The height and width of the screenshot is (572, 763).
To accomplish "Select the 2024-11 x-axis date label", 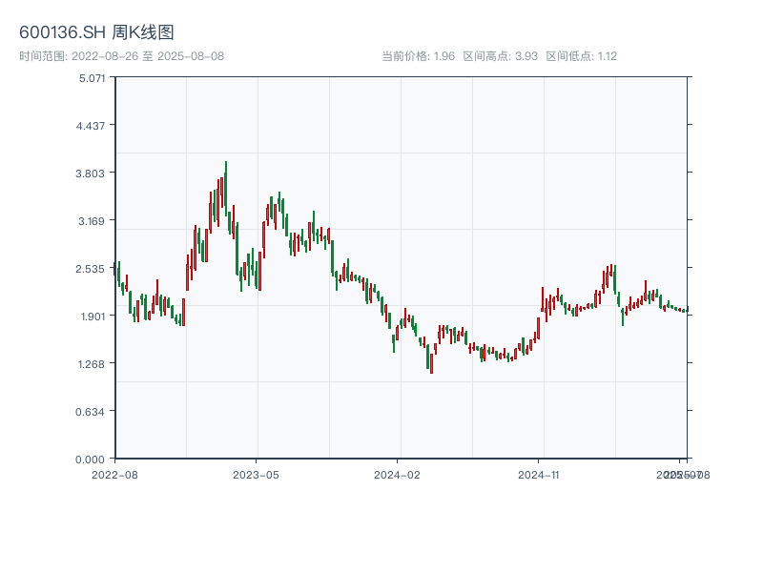I will pos(539,474).
